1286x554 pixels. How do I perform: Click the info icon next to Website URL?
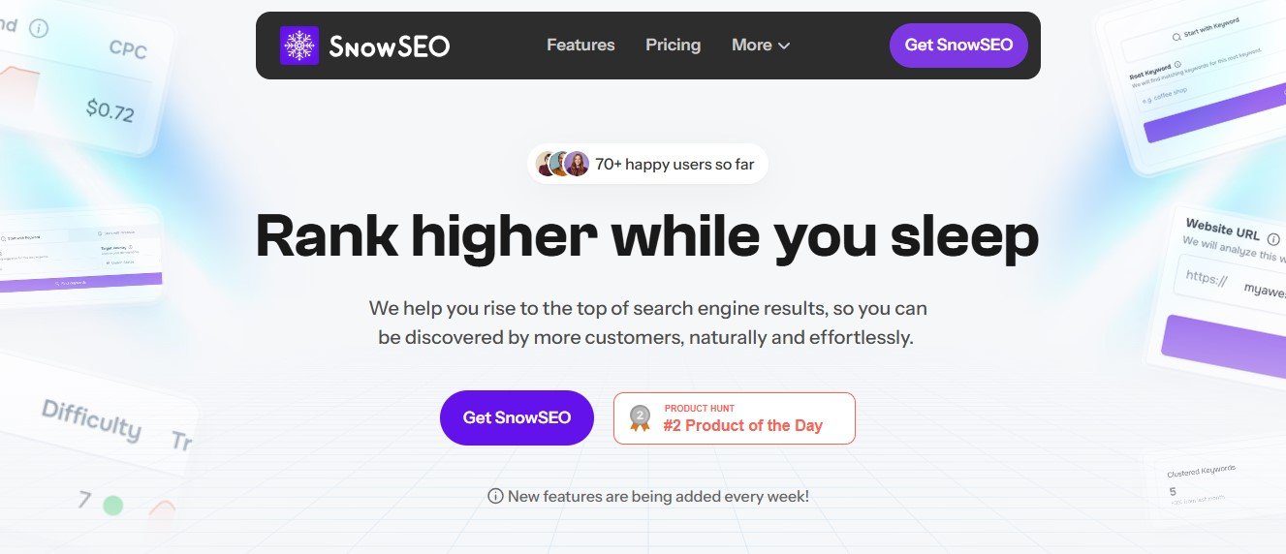[1272, 239]
